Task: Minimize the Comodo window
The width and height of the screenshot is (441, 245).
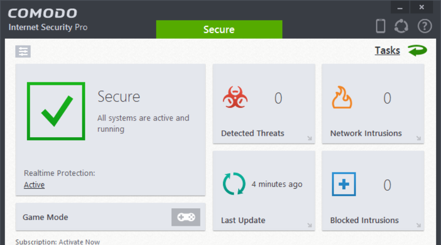Action: tap(400, 7)
